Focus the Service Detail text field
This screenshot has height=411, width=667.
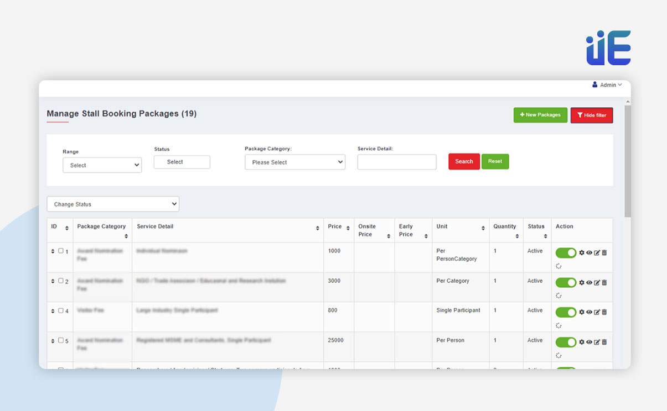click(x=397, y=162)
